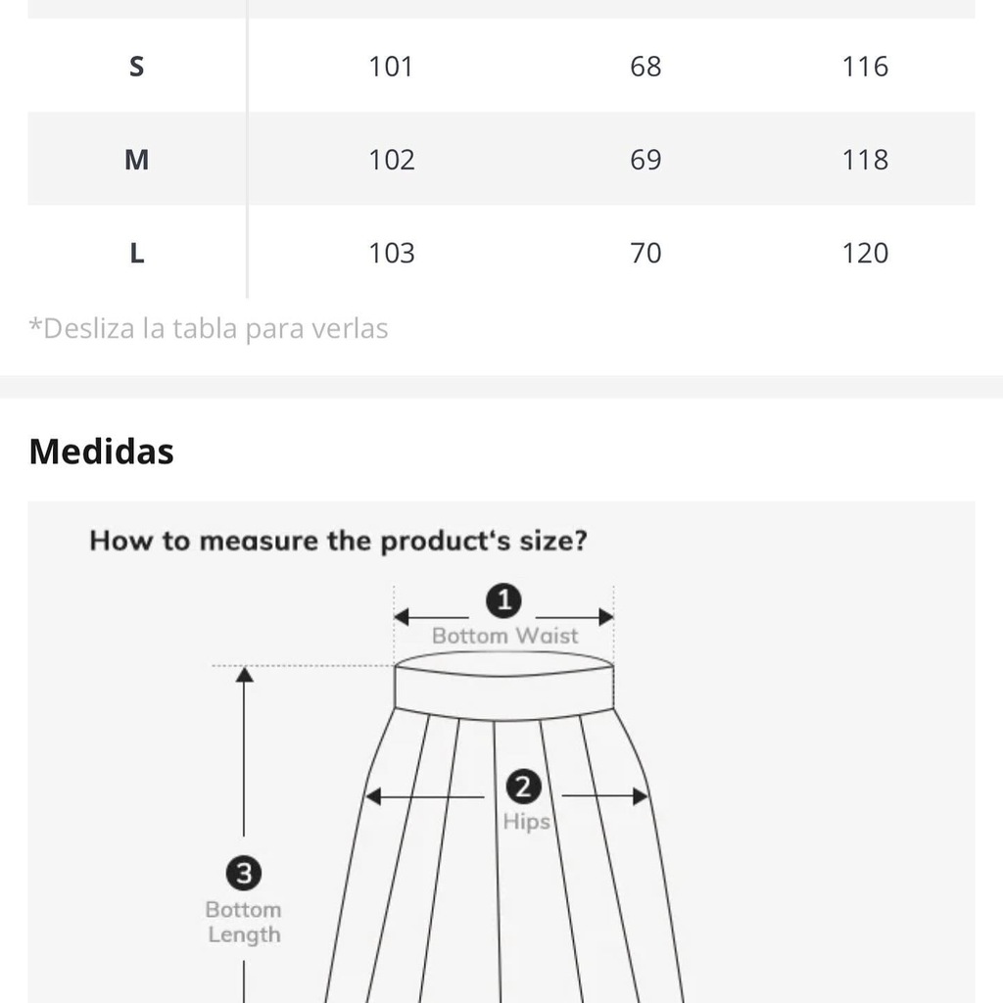
Task: Click the Bottom Waist label text
Action: (504, 636)
